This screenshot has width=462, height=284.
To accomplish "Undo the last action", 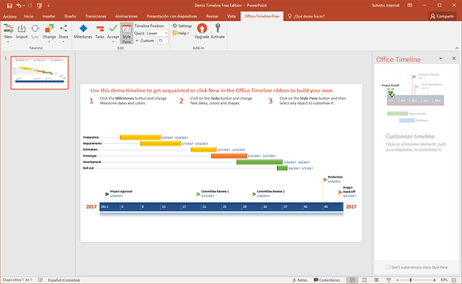I will [19, 5].
